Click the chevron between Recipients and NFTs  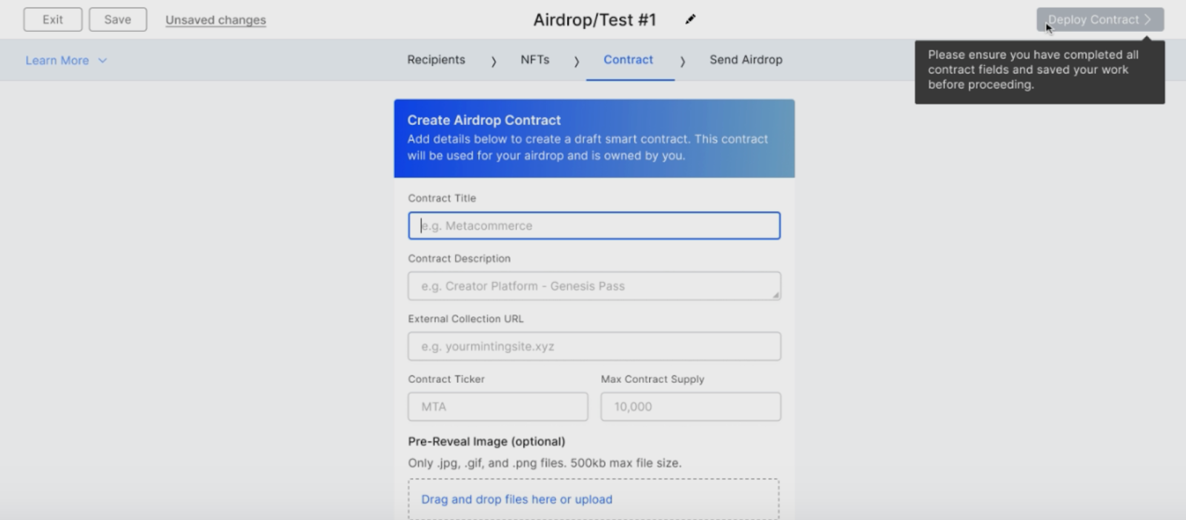494,61
